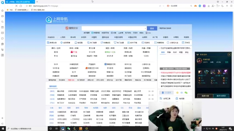Select 人民网 in authority recommendations bar
Image resolution: width=234 pixels, height=131 pixels.
tap(63, 37)
